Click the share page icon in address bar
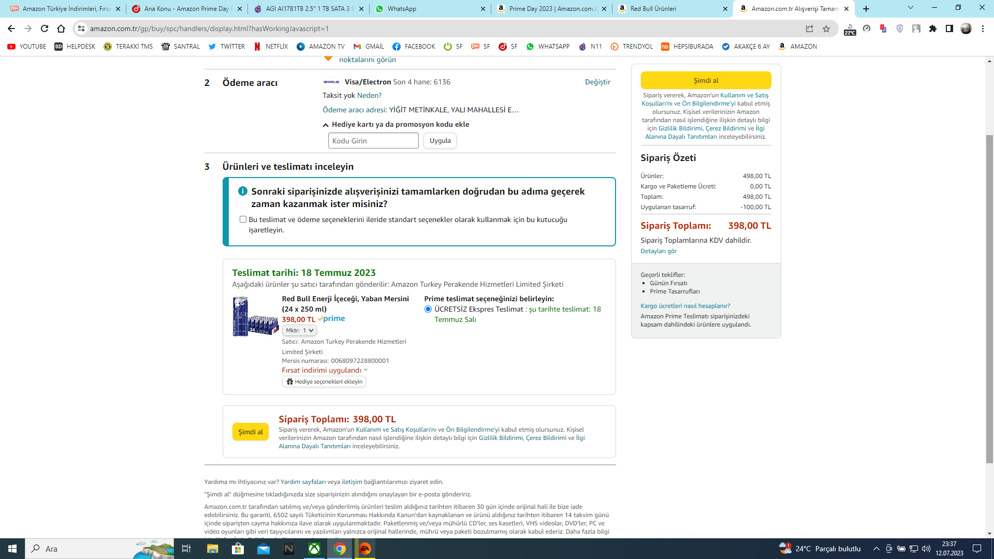This screenshot has height=559, width=994. (809, 28)
